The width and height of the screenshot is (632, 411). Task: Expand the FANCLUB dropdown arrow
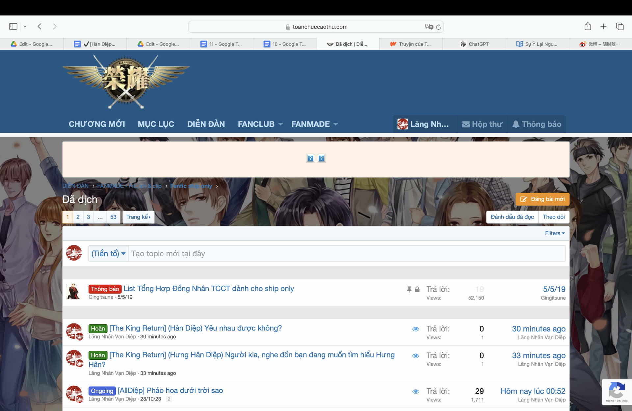280,124
